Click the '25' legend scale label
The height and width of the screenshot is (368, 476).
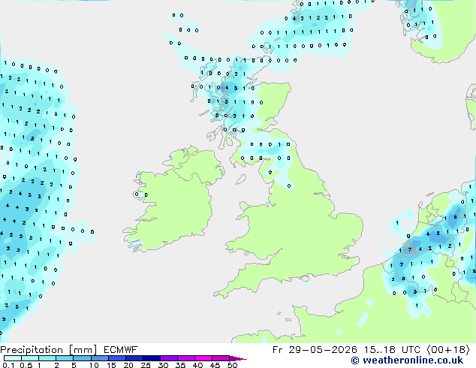pos(146,365)
